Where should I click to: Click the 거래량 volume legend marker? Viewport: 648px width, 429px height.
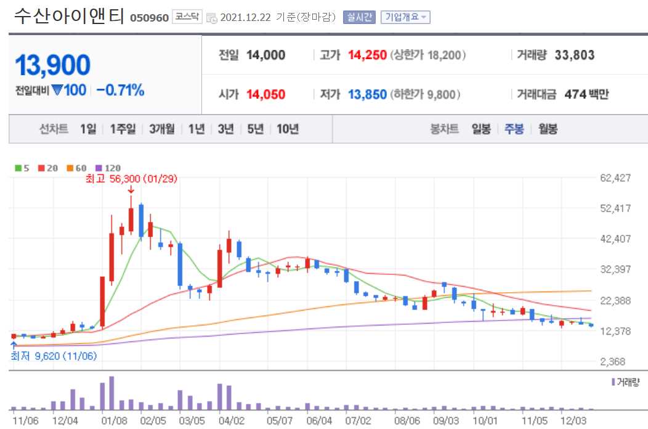(614, 382)
